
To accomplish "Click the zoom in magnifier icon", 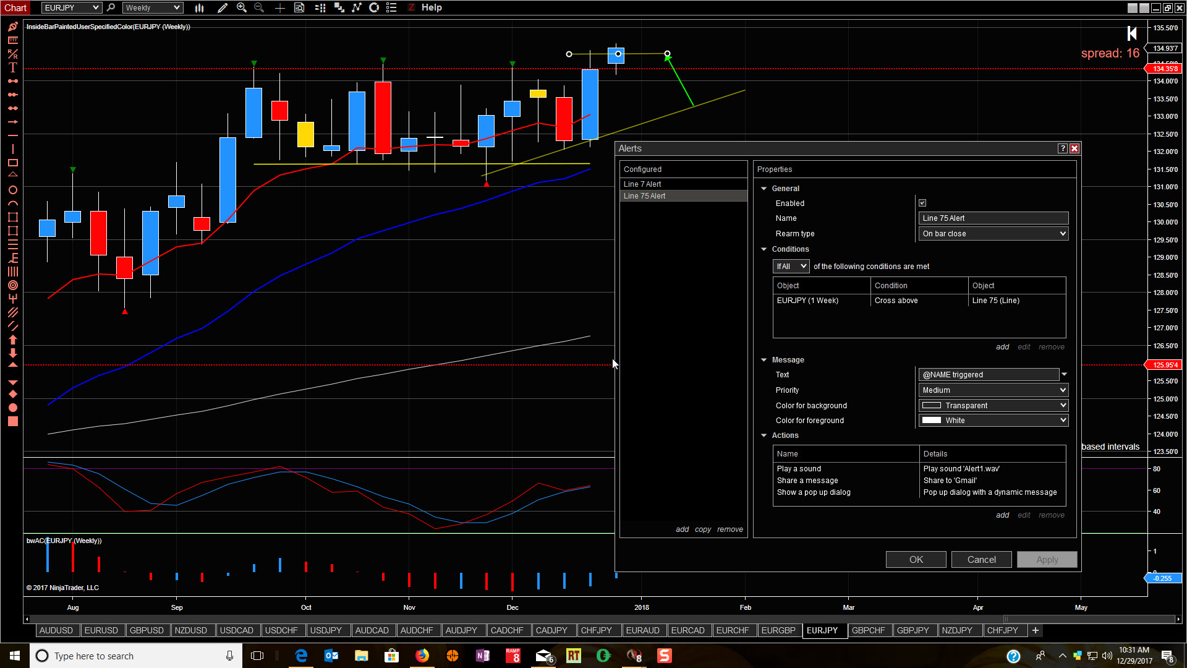I will [x=242, y=8].
